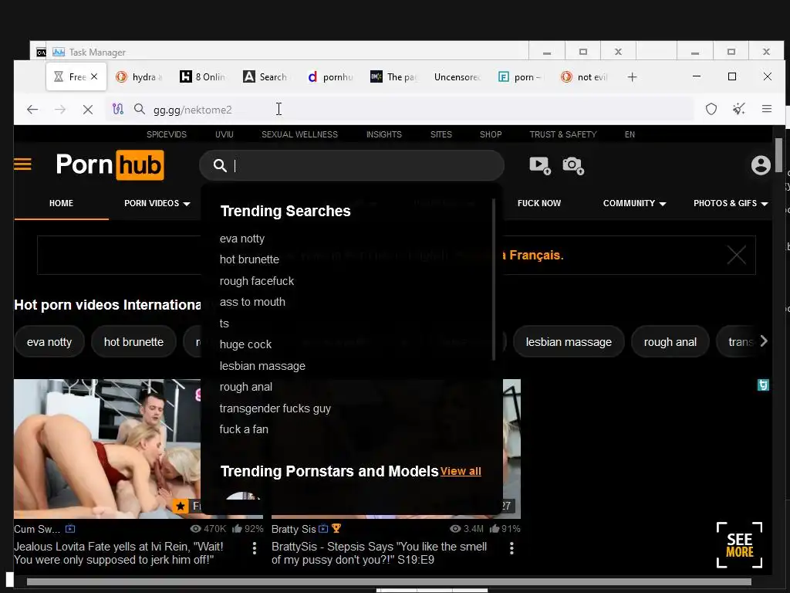
Task: Click the site logo
Action: tap(110, 165)
